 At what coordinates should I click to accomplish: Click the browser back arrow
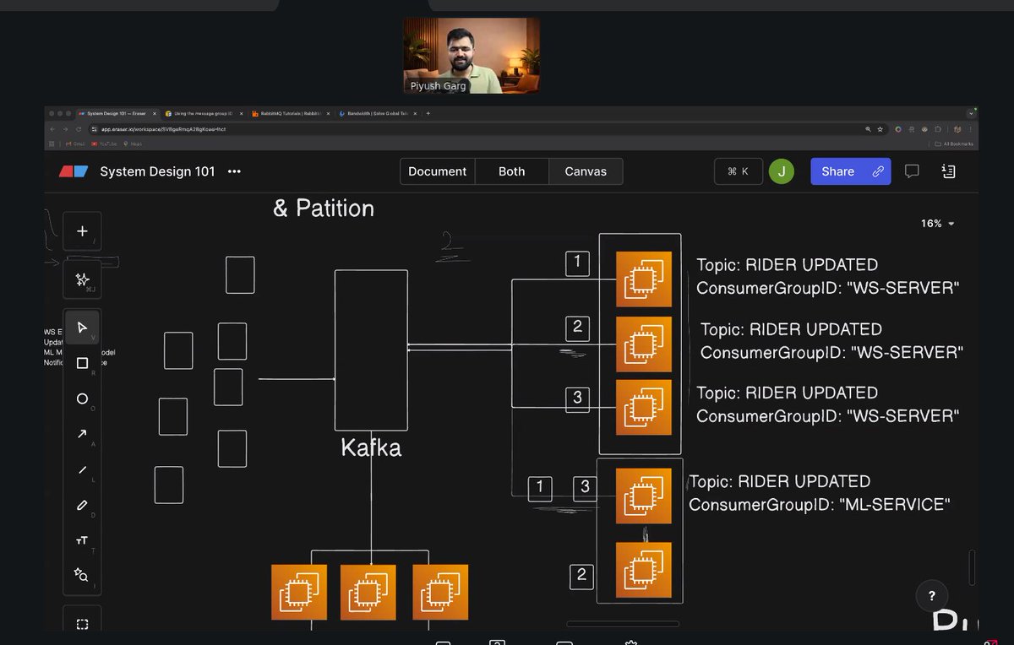coord(52,129)
